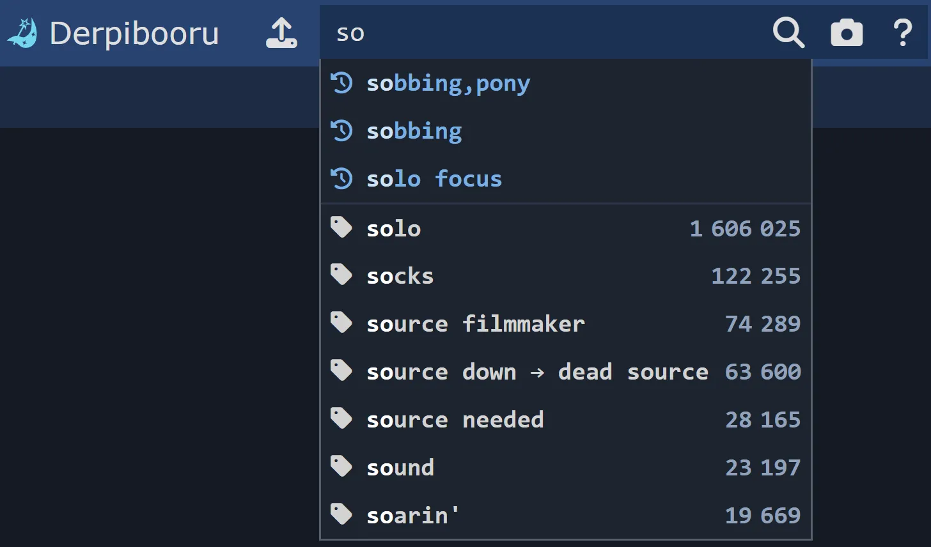
Task: Click the Derpibooru pony logo icon
Action: (x=23, y=33)
